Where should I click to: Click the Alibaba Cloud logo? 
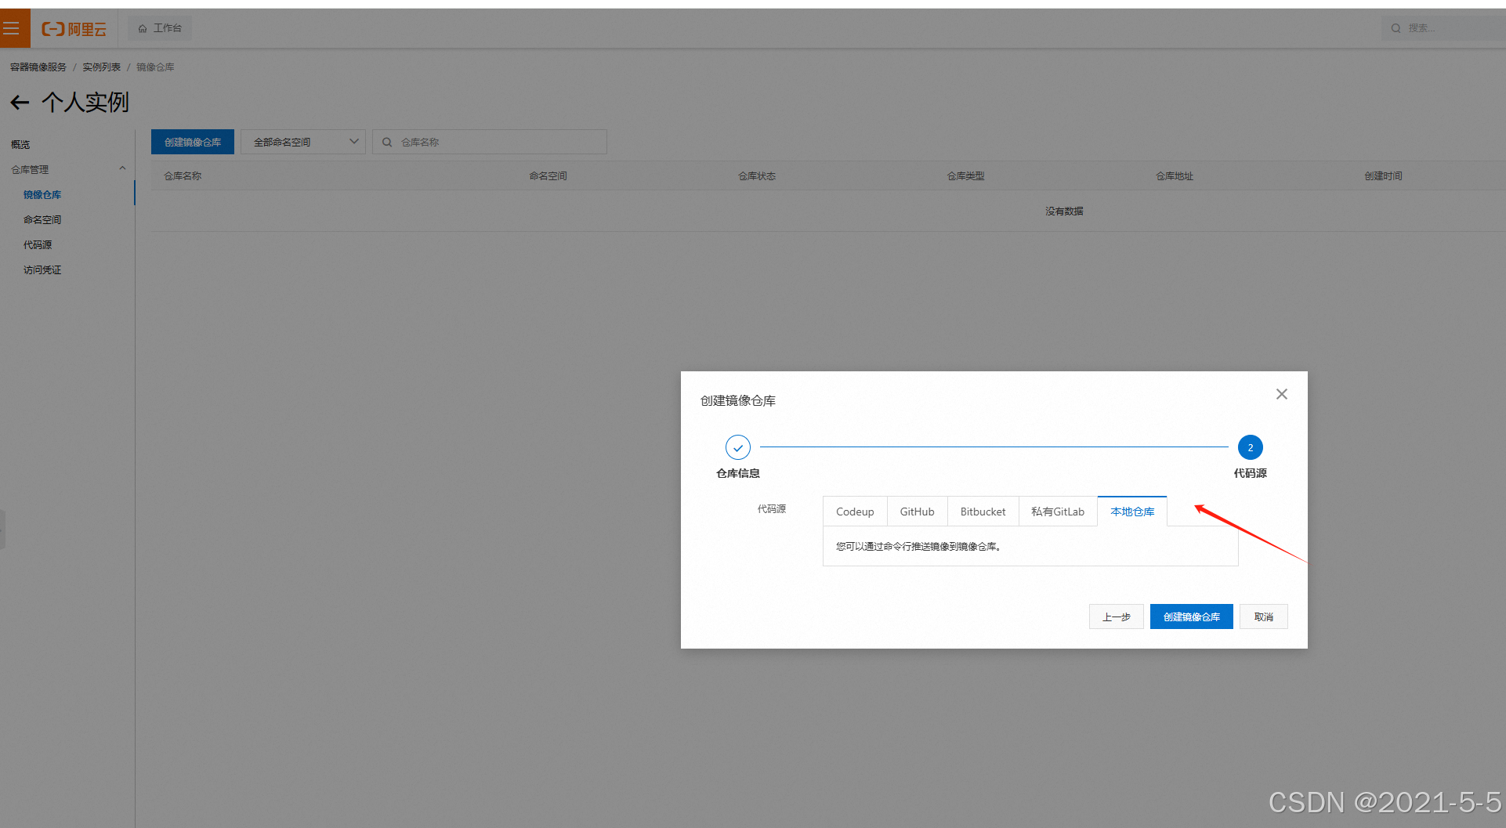coord(74,29)
